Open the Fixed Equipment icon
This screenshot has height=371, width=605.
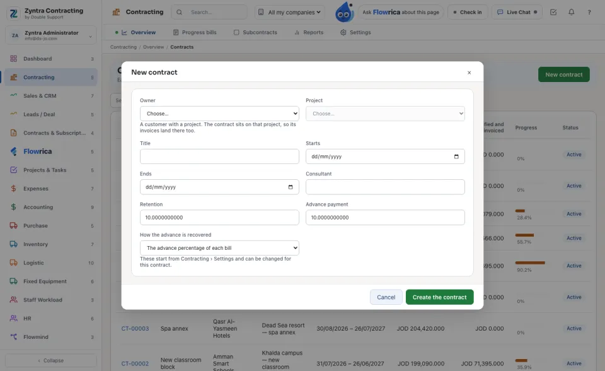pos(13,281)
